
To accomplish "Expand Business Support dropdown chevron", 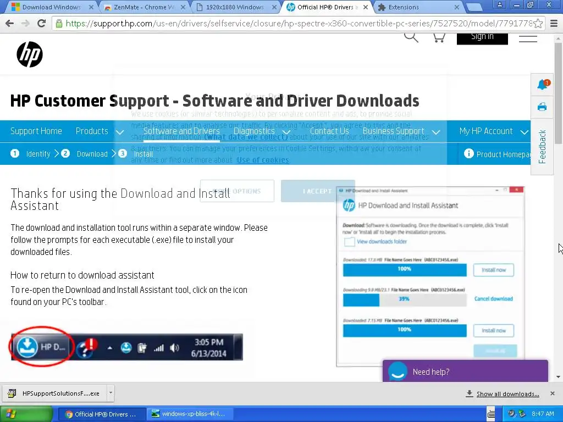I will [x=436, y=132].
